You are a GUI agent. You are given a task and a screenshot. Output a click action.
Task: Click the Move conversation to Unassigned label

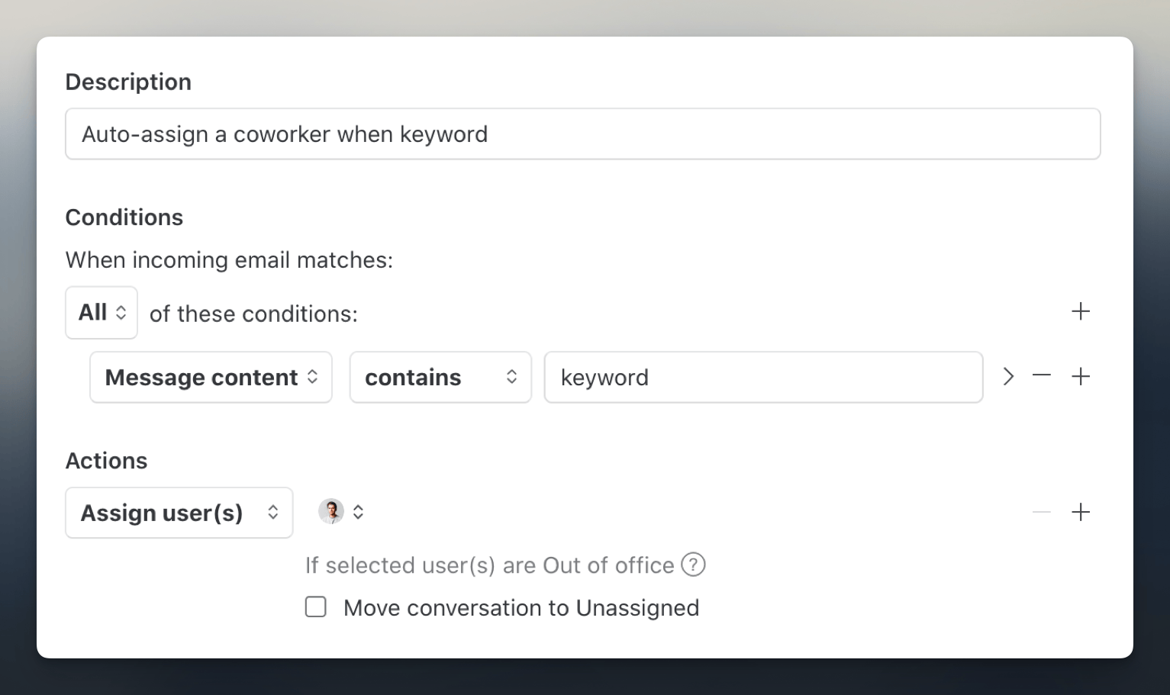tap(521, 608)
